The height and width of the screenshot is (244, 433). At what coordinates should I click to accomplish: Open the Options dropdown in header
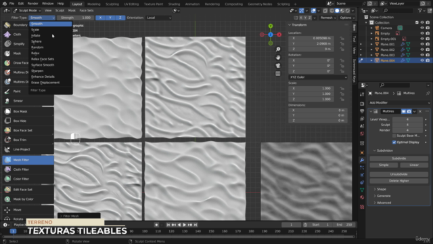pos(347,18)
